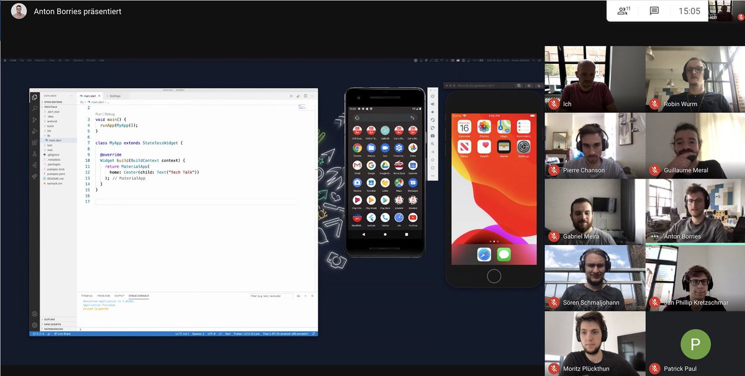Click the Run play icon in editor title

(x=291, y=96)
